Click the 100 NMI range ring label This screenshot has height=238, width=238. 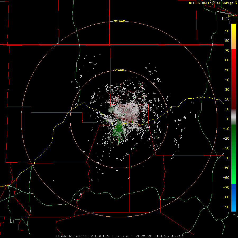click(119, 21)
